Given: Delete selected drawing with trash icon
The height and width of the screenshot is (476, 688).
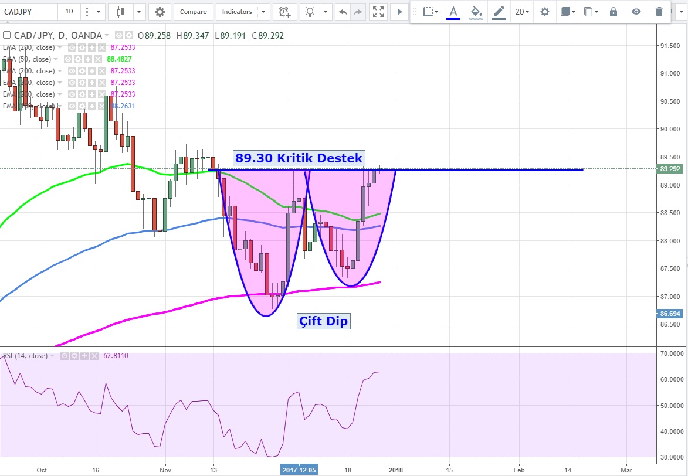Looking at the screenshot, I should 659,12.
